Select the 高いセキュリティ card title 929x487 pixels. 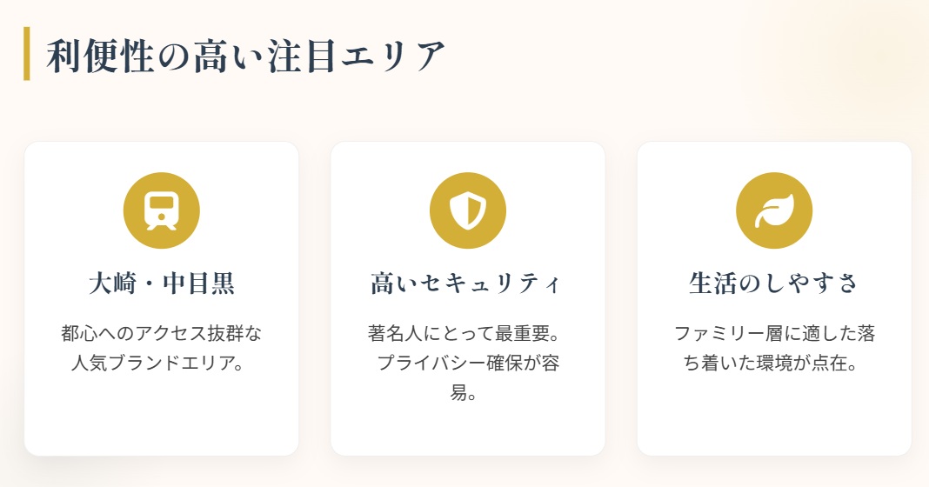coord(468,284)
